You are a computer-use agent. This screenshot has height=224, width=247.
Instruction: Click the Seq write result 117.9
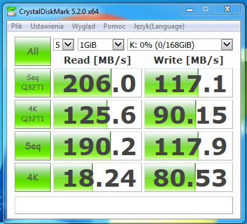(x=189, y=146)
